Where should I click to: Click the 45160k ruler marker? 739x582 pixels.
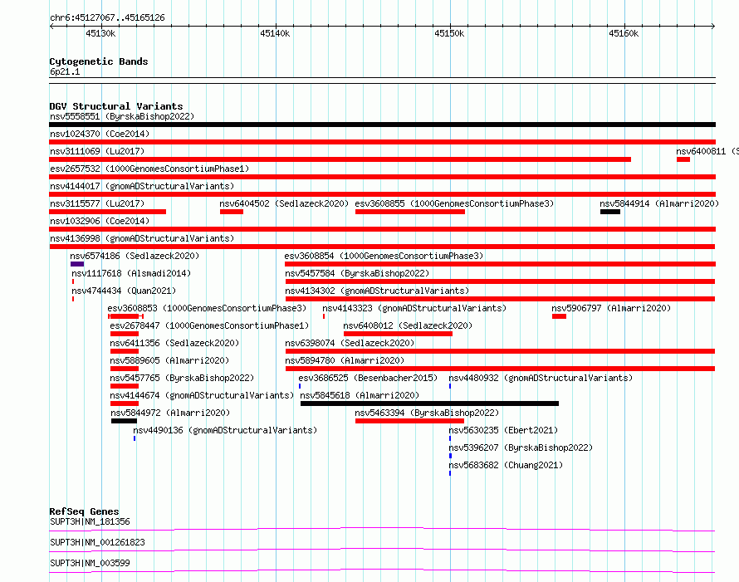(624, 33)
